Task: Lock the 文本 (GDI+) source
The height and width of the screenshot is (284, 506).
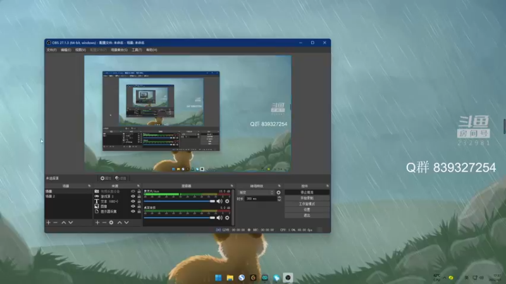Action: pyautogui.click(x=139, y=201)
